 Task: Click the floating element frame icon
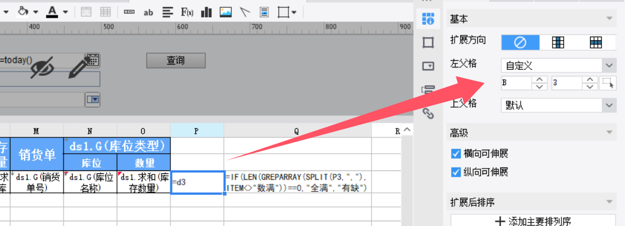(x=283, y=12)
